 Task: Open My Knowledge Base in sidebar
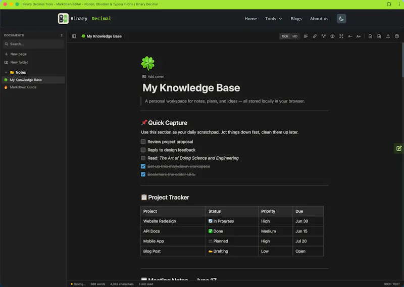click(33, 80)
